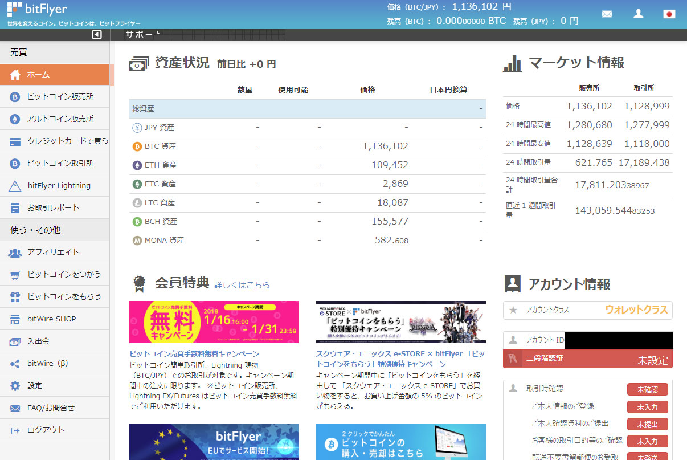This screenshot has width=687, height=460.
Task: Click the bitFlyer logo
Action: click(38, 10)
